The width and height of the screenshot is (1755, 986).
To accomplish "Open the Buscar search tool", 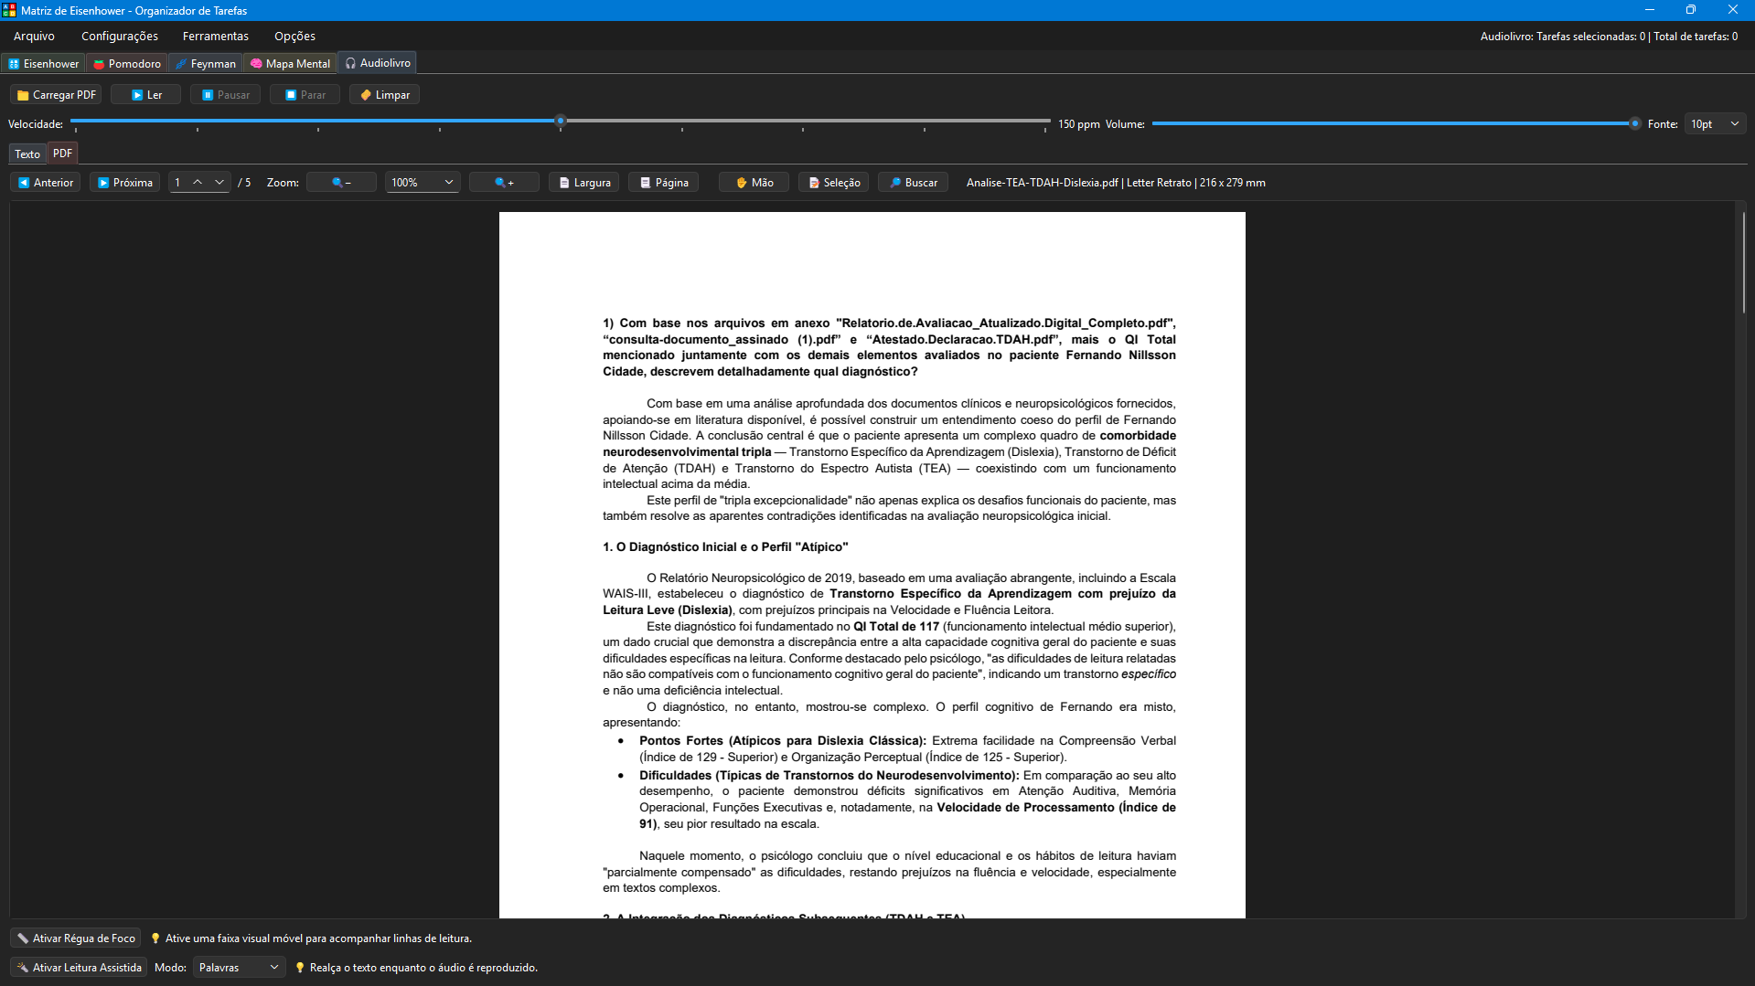I will [913, 183].
